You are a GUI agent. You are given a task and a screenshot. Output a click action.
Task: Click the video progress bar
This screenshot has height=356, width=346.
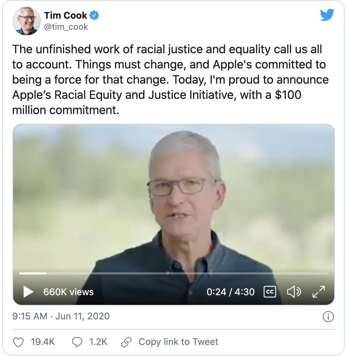(173, 273)
